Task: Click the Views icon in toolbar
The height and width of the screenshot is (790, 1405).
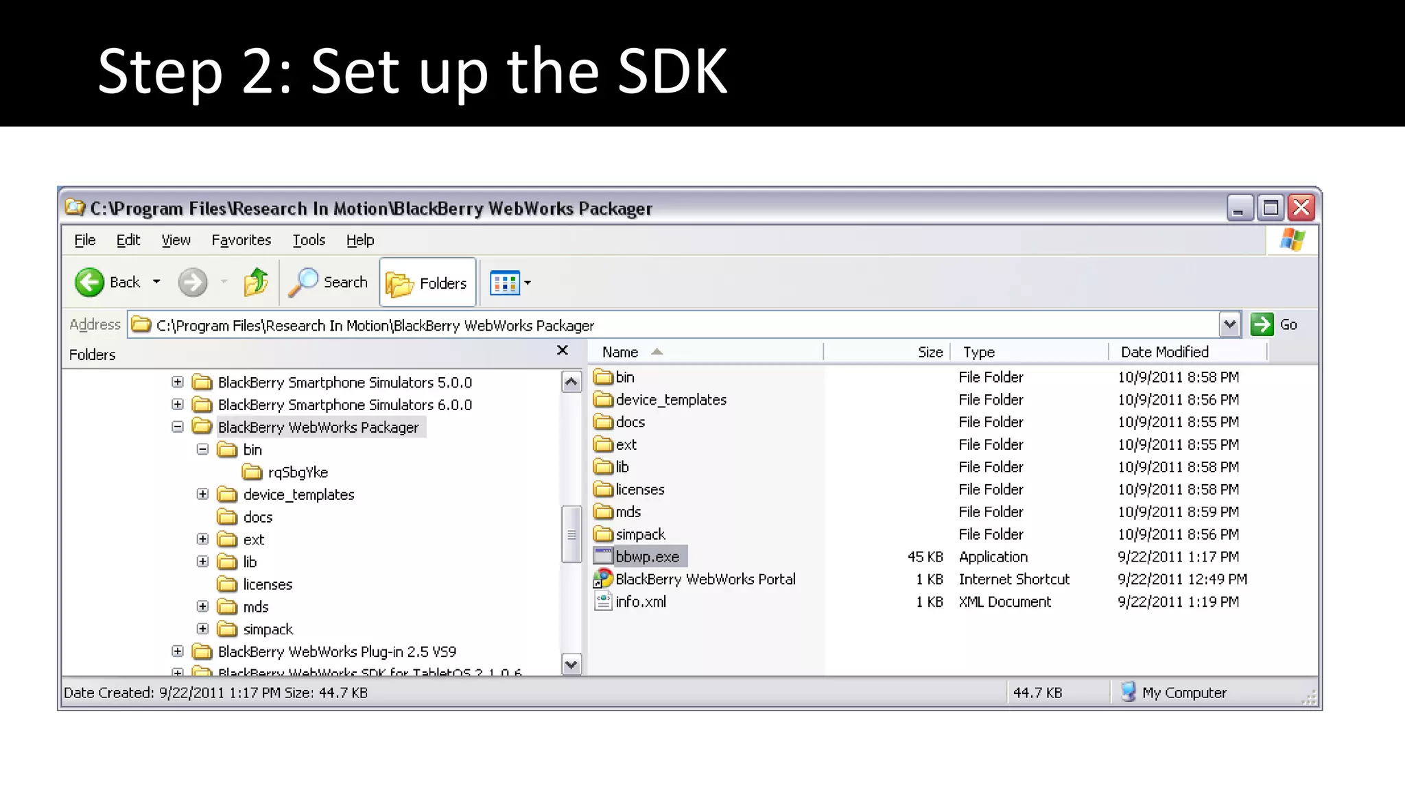Action: click(505, 283)
